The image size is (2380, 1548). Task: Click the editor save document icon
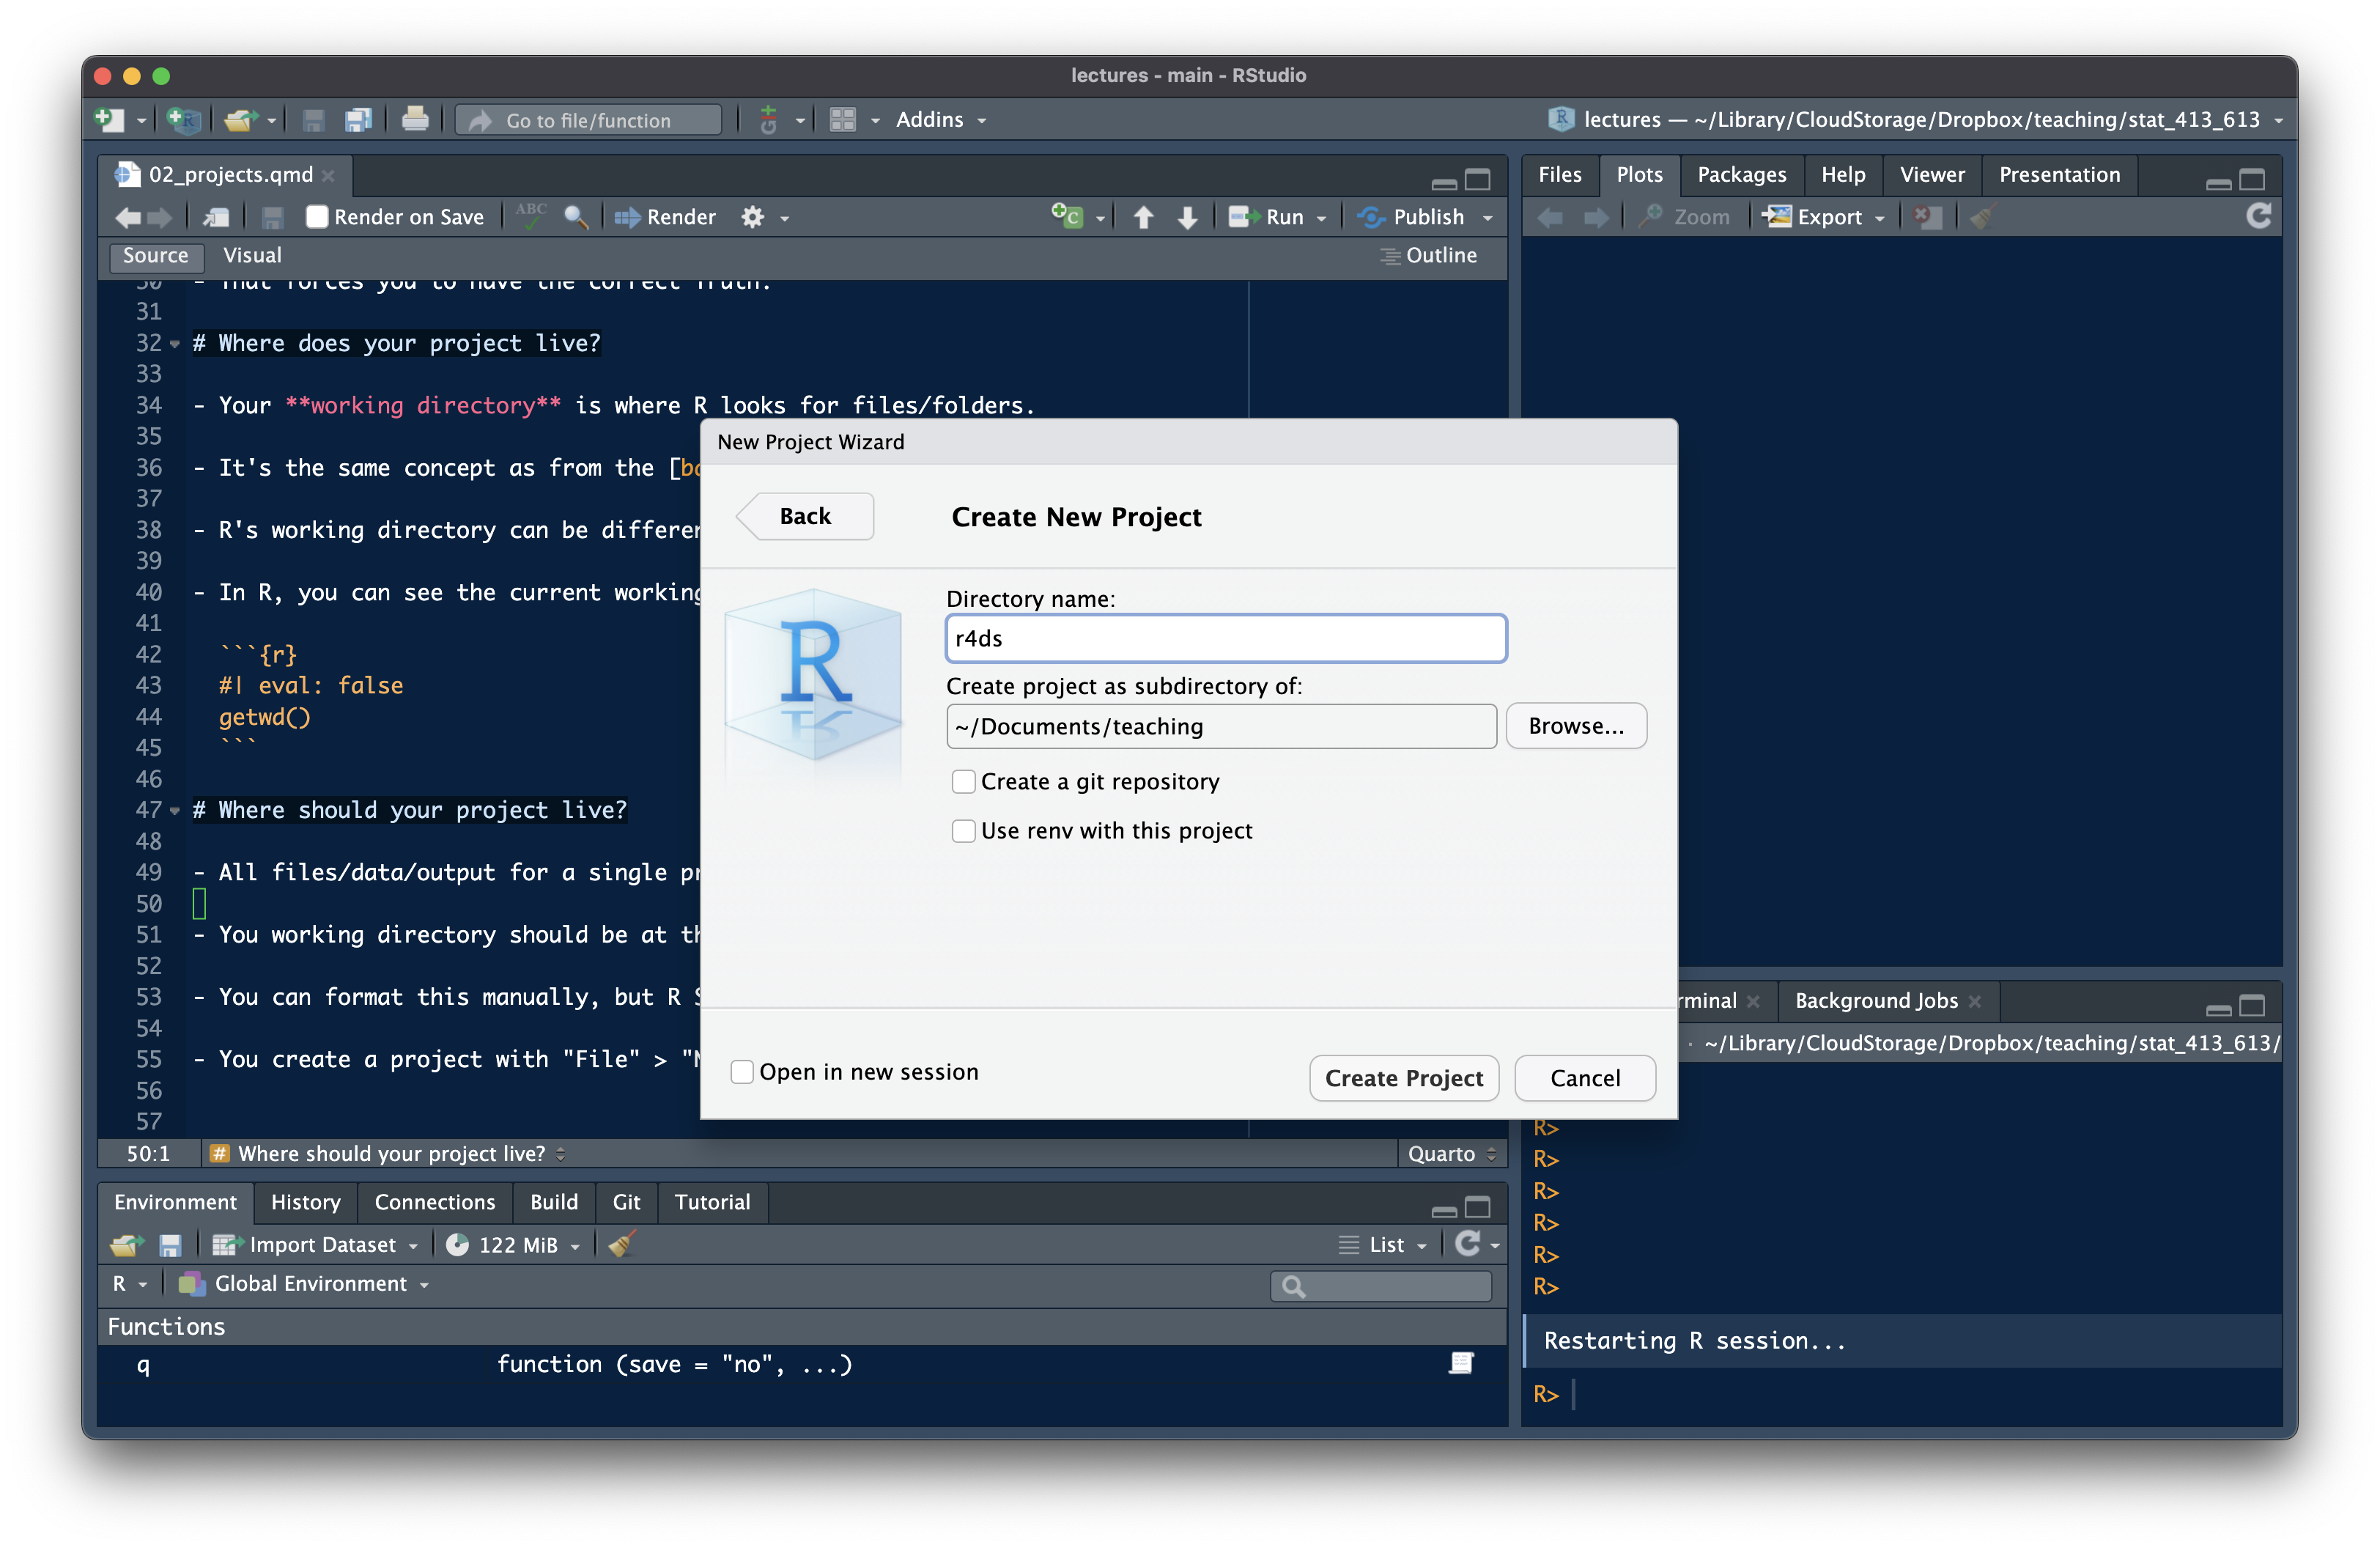pyautogui.click(x=272, y=217)
